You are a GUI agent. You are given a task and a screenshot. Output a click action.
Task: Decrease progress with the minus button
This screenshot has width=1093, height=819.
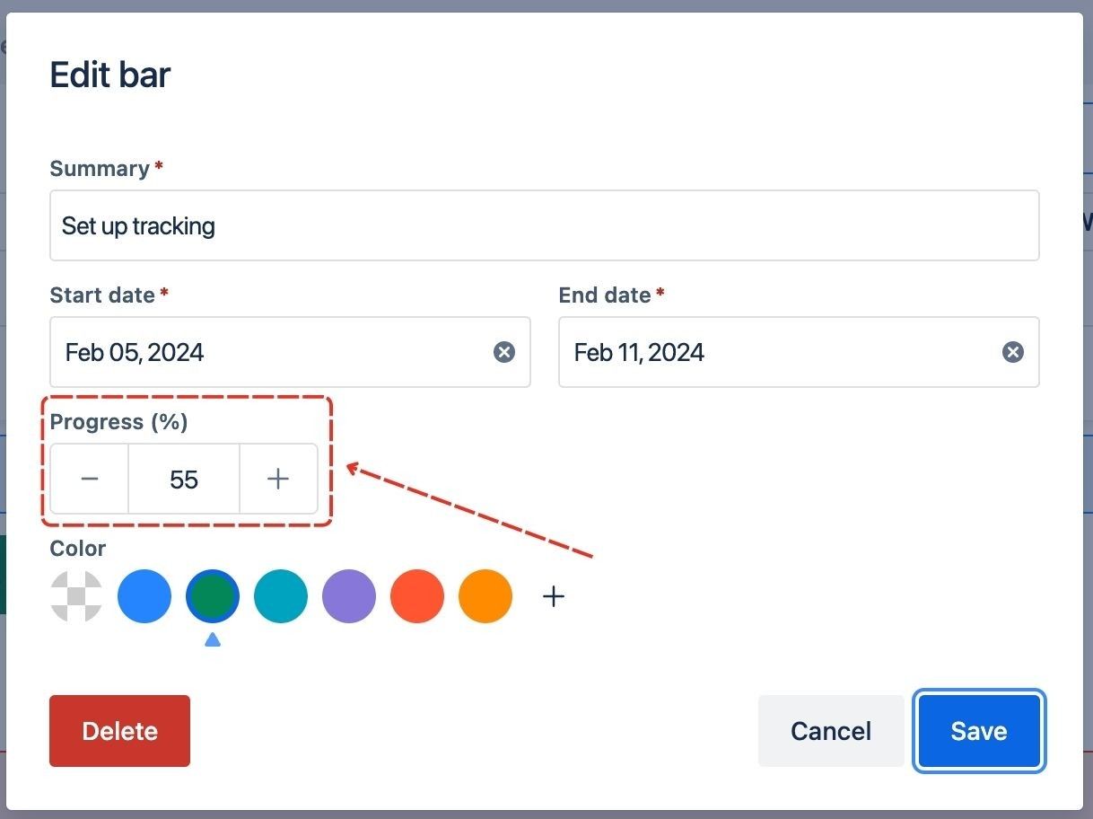pyautogui.click(x=89, y=479)
